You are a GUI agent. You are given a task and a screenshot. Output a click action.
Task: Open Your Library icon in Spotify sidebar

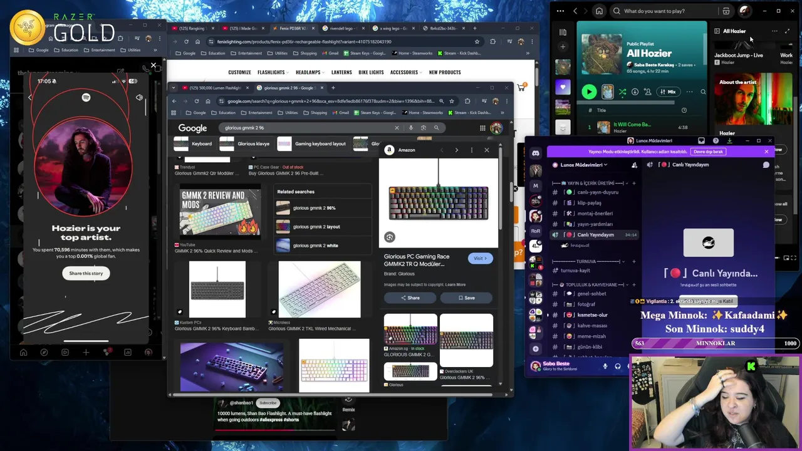563,32
